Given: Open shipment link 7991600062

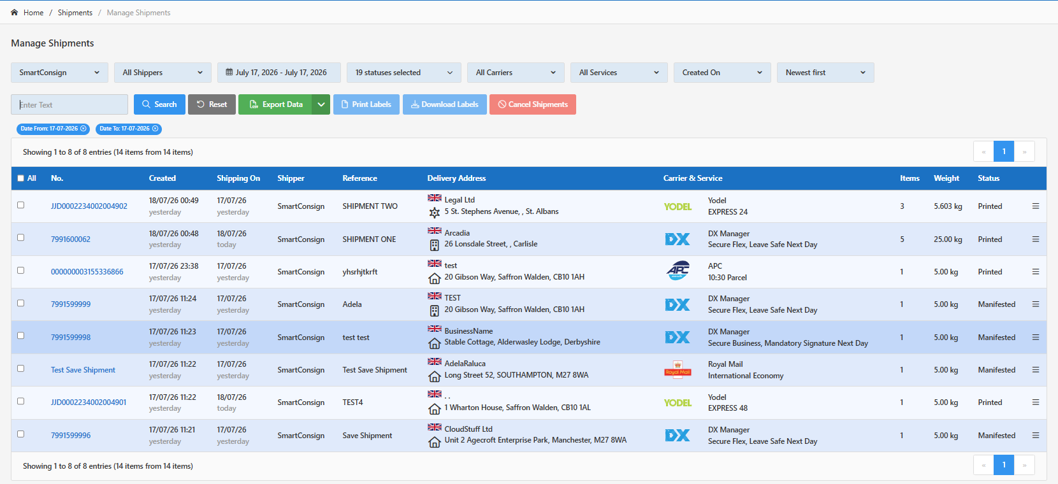Looking at the screenshot, I should click(x=71, y=239).
